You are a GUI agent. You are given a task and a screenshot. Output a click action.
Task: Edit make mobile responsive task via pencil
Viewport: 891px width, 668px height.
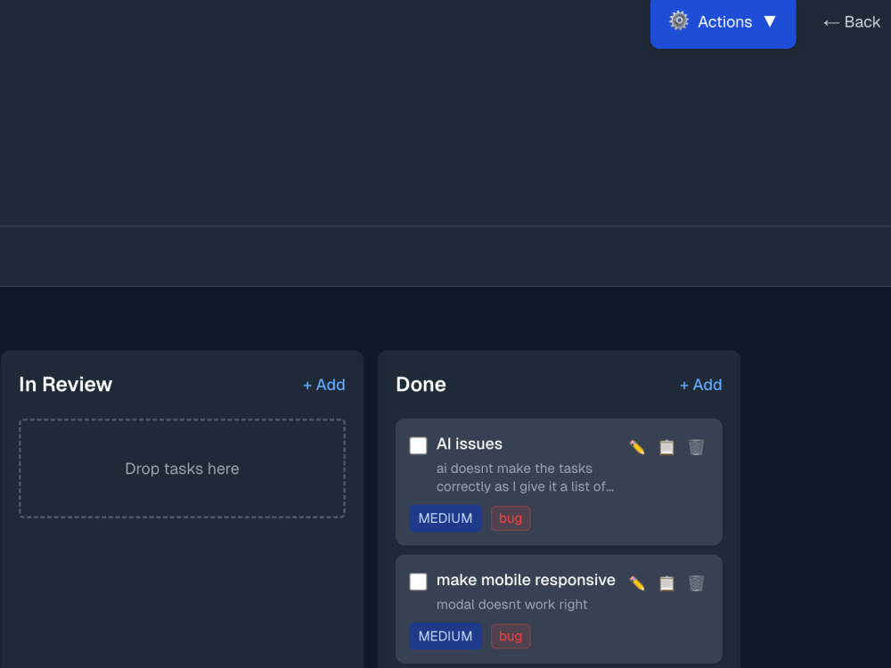pos(637,583)
